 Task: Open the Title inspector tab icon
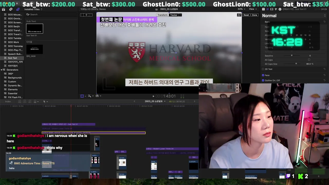click(268, 9)
